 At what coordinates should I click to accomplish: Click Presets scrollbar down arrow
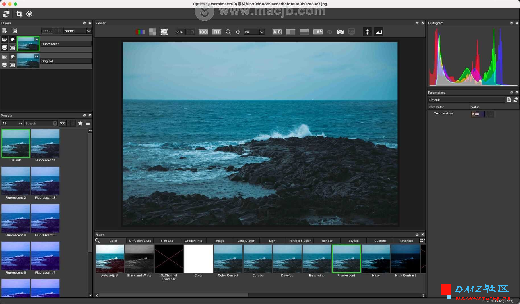[x=90, y=295]
